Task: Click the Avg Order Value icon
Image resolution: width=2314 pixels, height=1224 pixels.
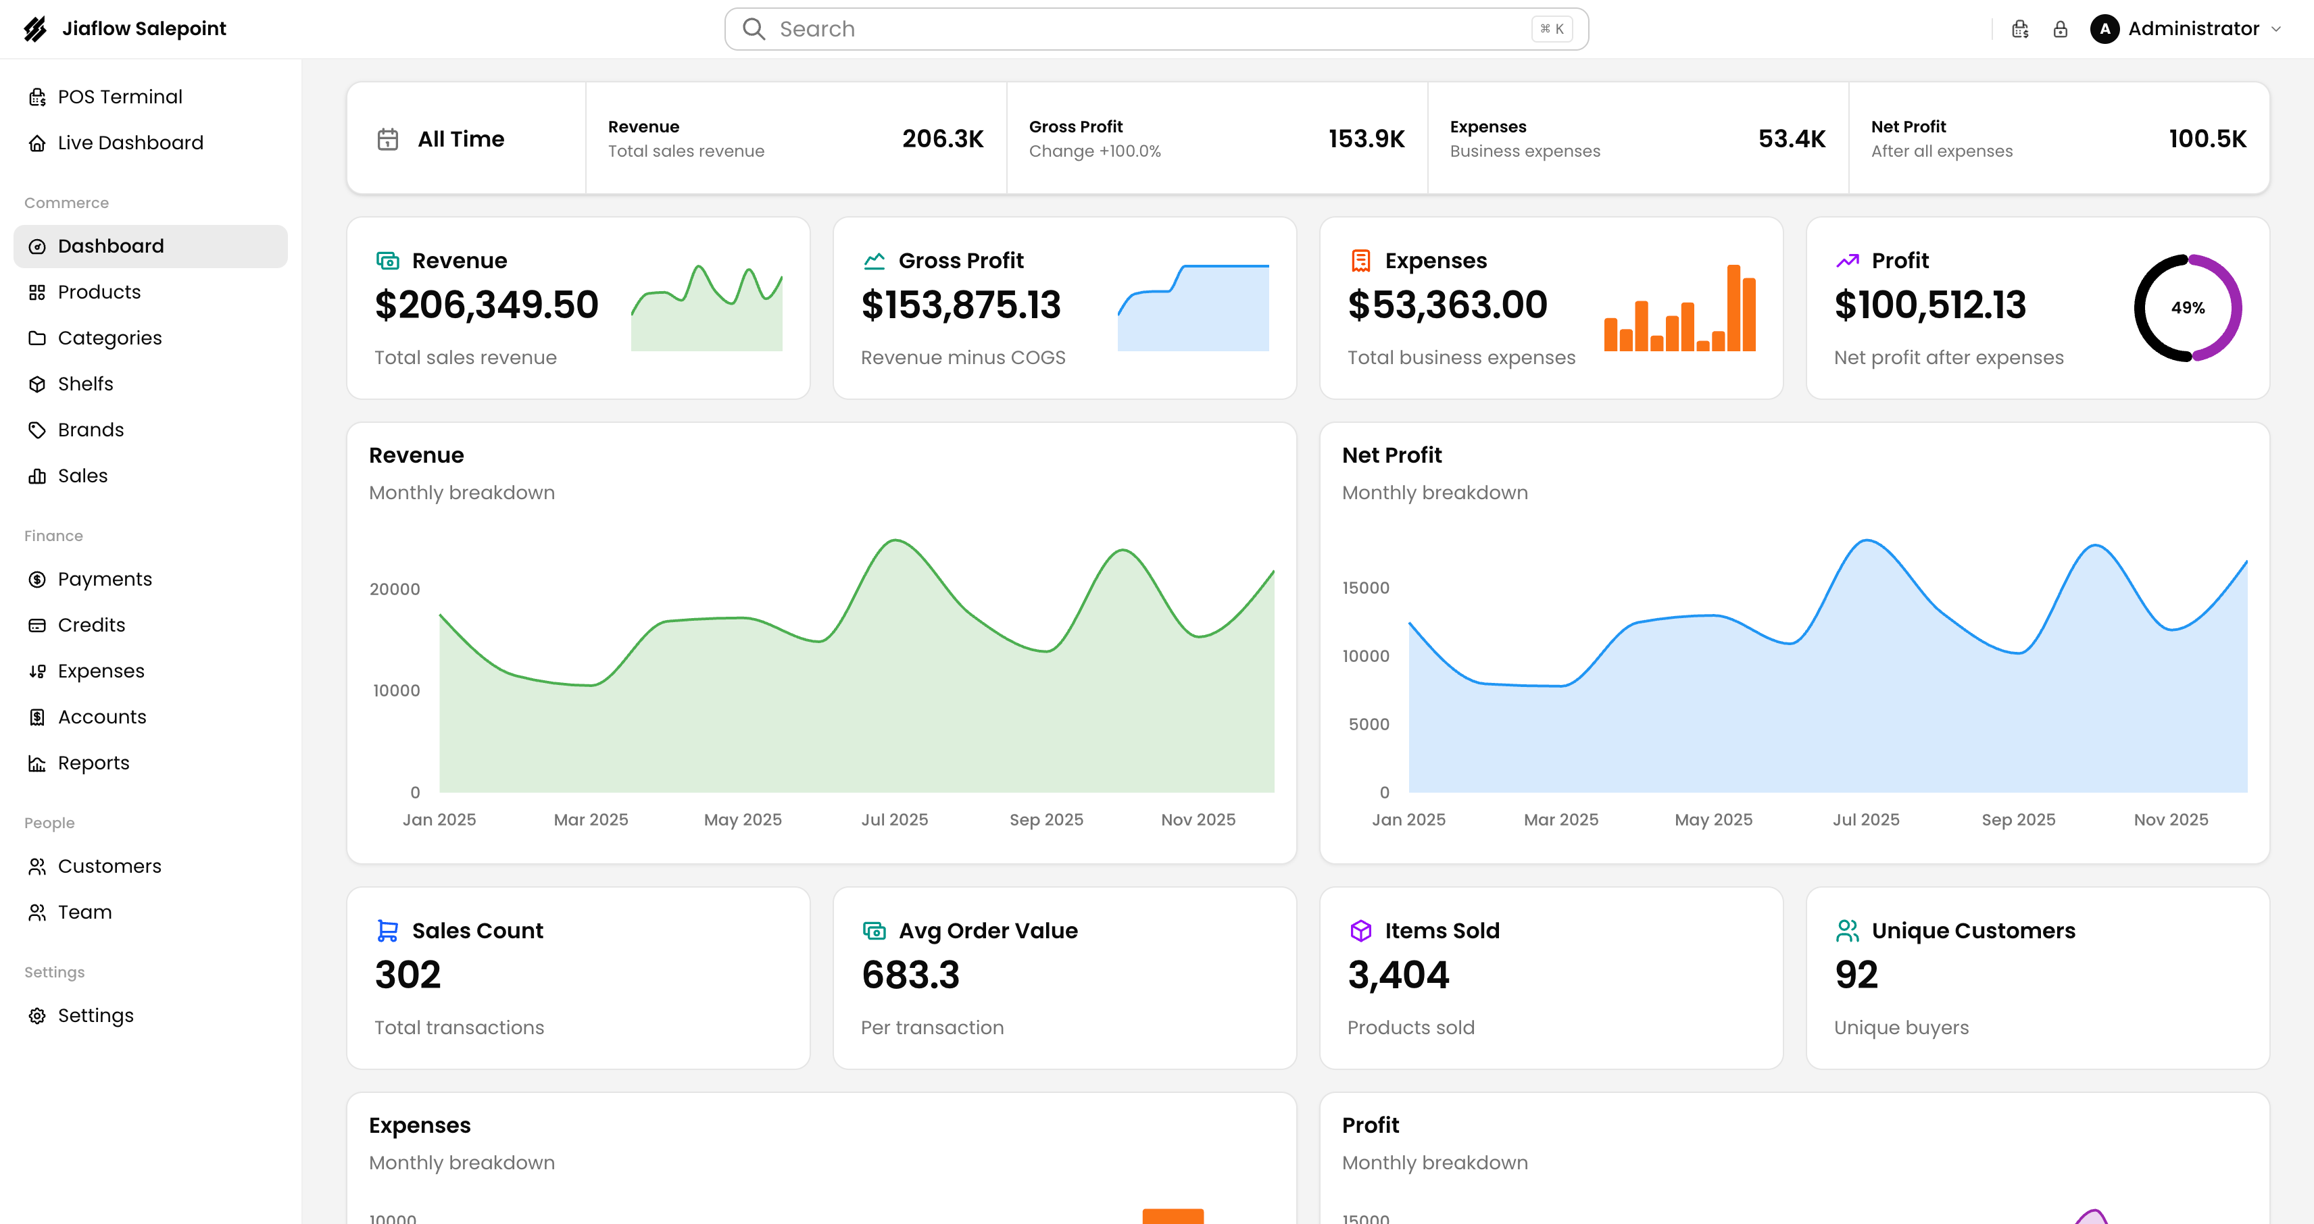Action: coord(874,930)
